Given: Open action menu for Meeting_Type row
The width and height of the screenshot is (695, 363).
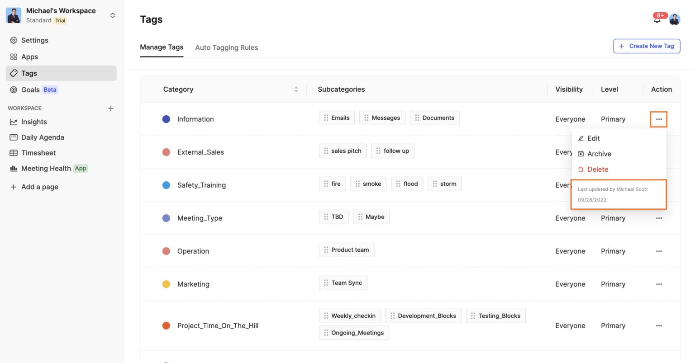Looking at the screenshot, I should point(659,218).
